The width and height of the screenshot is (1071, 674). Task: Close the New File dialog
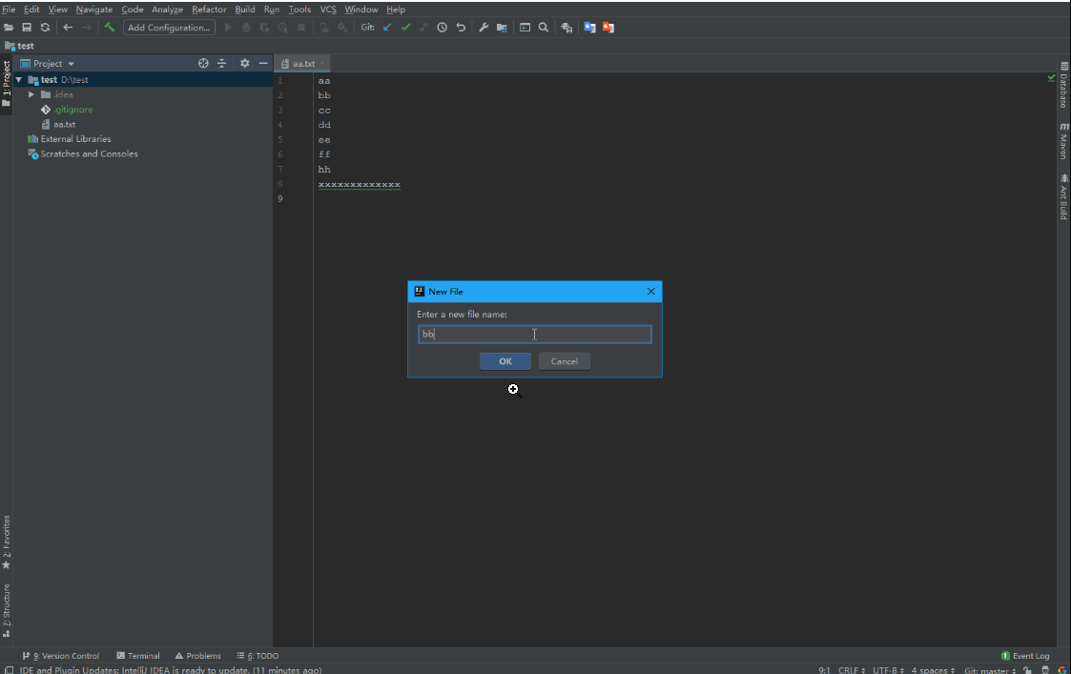(651, 291)
